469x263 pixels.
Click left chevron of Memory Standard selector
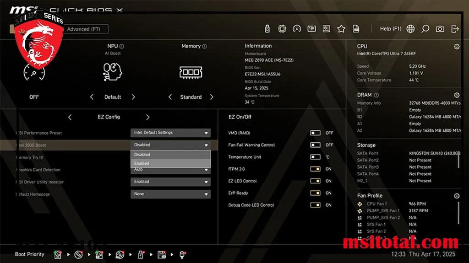(x=170, y=97)
